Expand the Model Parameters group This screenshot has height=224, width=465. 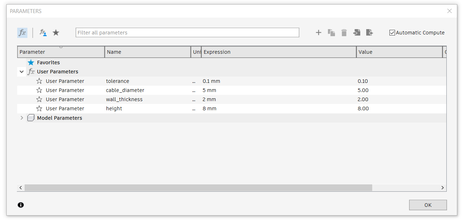click(22, 118)
